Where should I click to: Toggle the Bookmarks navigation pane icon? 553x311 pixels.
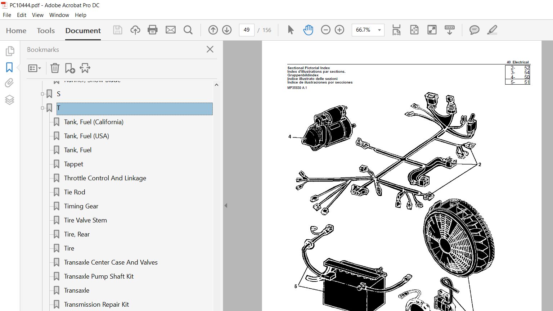[9, 67]
